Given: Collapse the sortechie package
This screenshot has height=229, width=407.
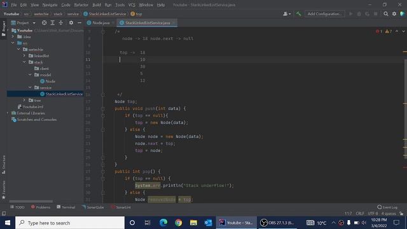Looking at the screenshot, I should [18, 49].
